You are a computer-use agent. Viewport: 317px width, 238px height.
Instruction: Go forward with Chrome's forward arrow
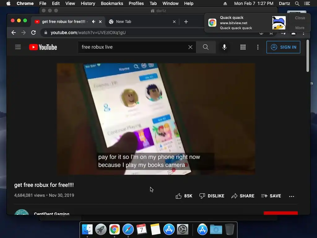pyautogui.click(x=24, y=33)
